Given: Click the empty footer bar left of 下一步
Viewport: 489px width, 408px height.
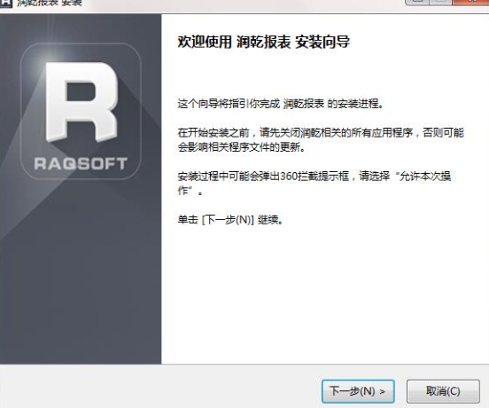Looking at the screenshot, I should coord(159,387).
